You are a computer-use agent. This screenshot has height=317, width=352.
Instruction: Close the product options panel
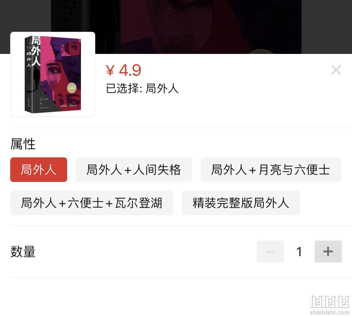pos(336,70)
